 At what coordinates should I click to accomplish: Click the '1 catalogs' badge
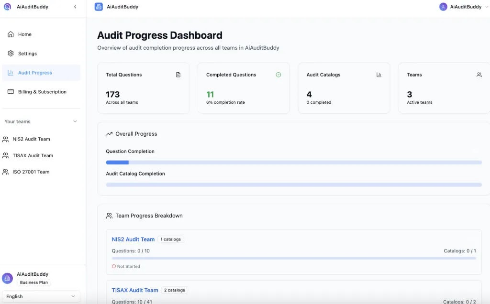[171, 239]
